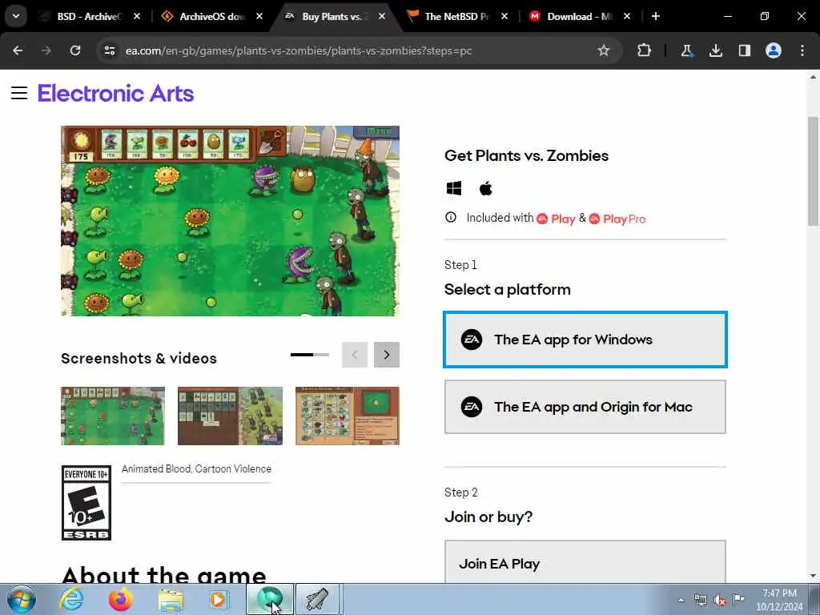Click the Apple platform logo icon
Screen dimensions: 820x615
coord(486,187)
